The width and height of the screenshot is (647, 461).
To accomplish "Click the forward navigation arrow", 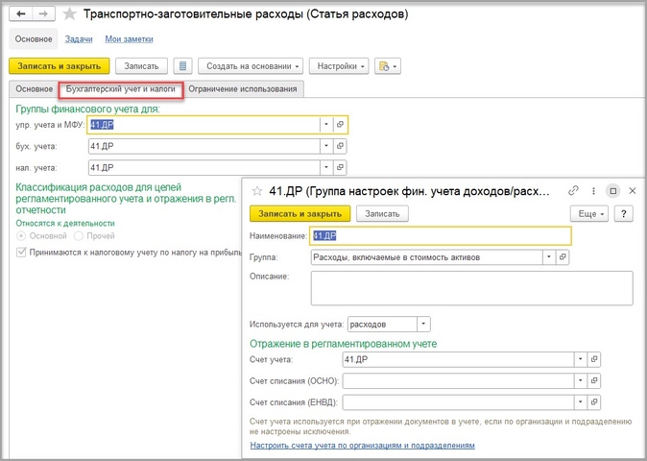I will pos(43,14).
